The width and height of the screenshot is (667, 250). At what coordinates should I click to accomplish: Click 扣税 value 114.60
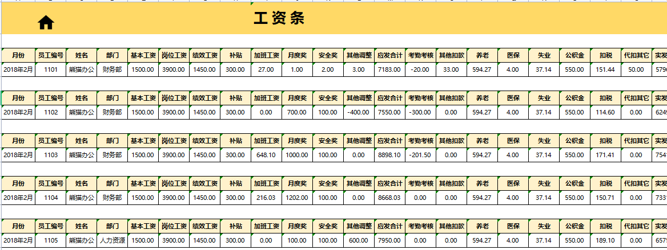[x=605, y=113]
